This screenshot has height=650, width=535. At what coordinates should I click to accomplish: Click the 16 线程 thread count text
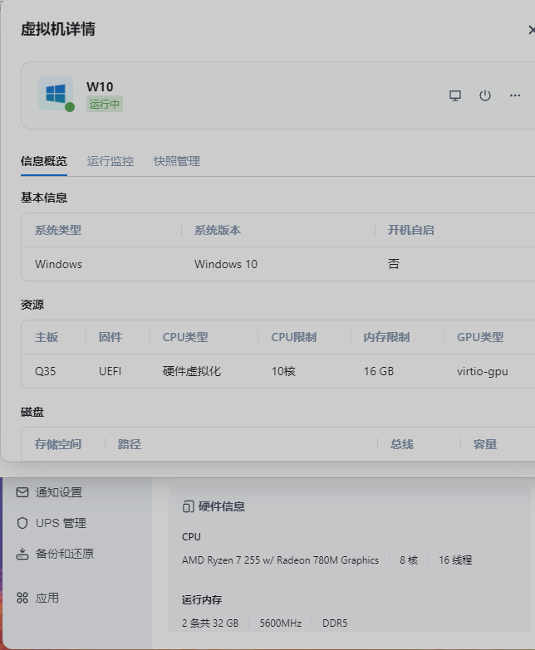(455, 560)
